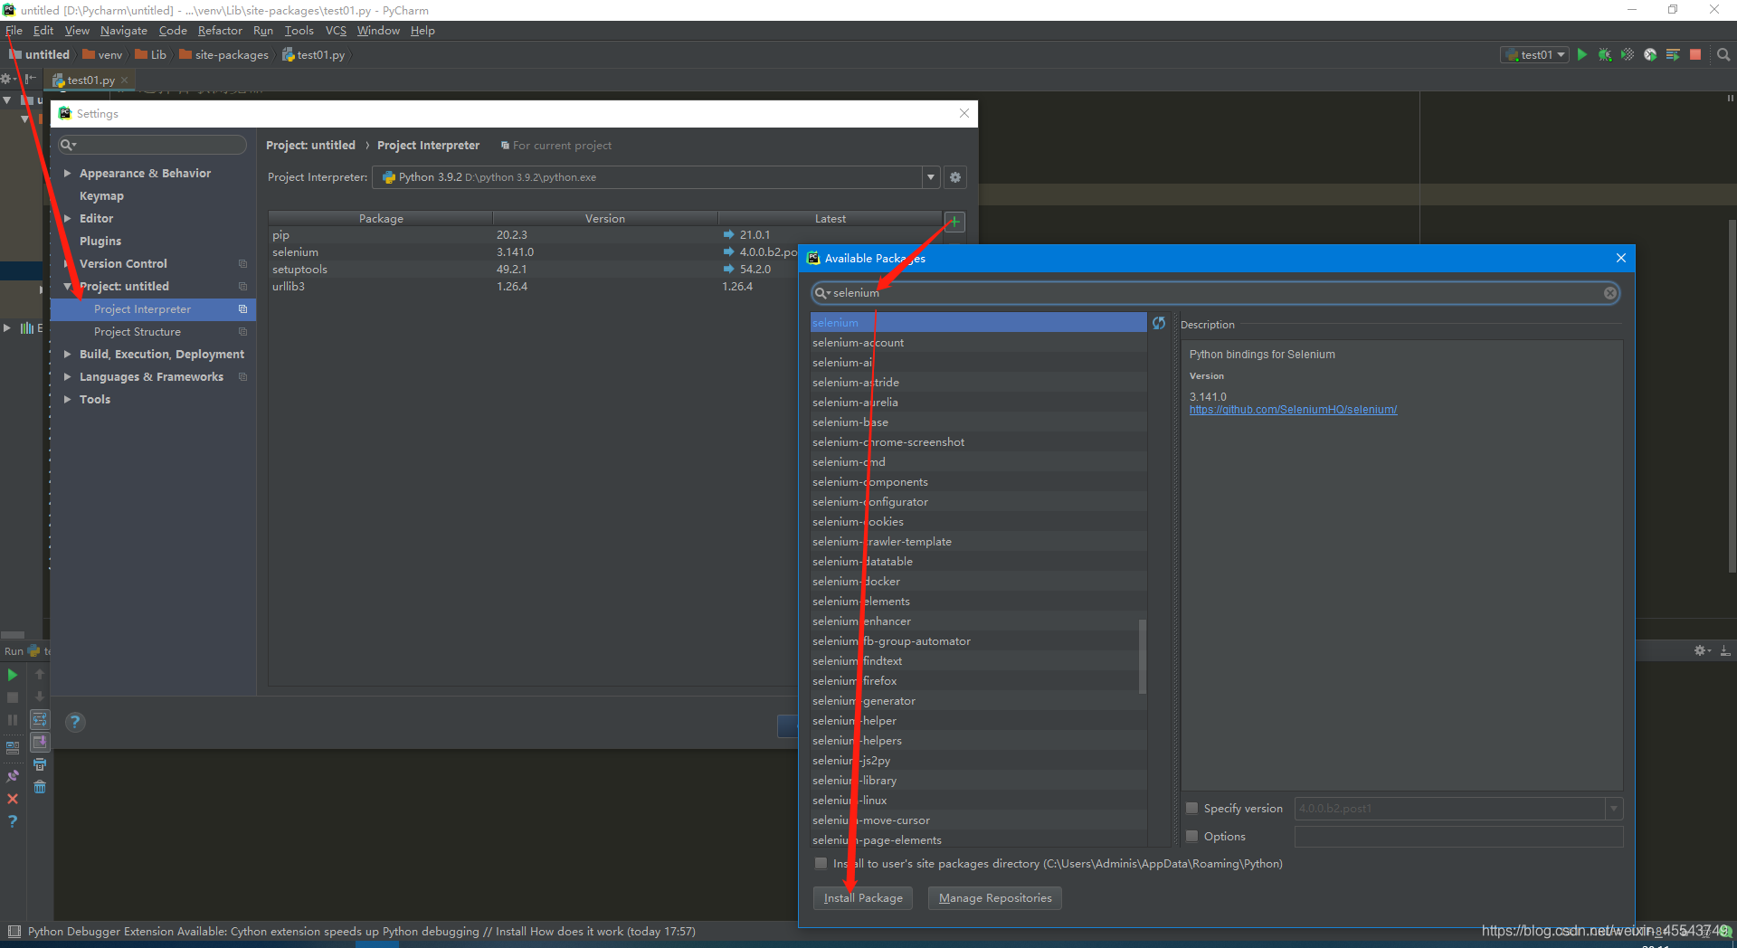Close the test01.py editor tab
1737x948 pixels.
coord(125,81)
